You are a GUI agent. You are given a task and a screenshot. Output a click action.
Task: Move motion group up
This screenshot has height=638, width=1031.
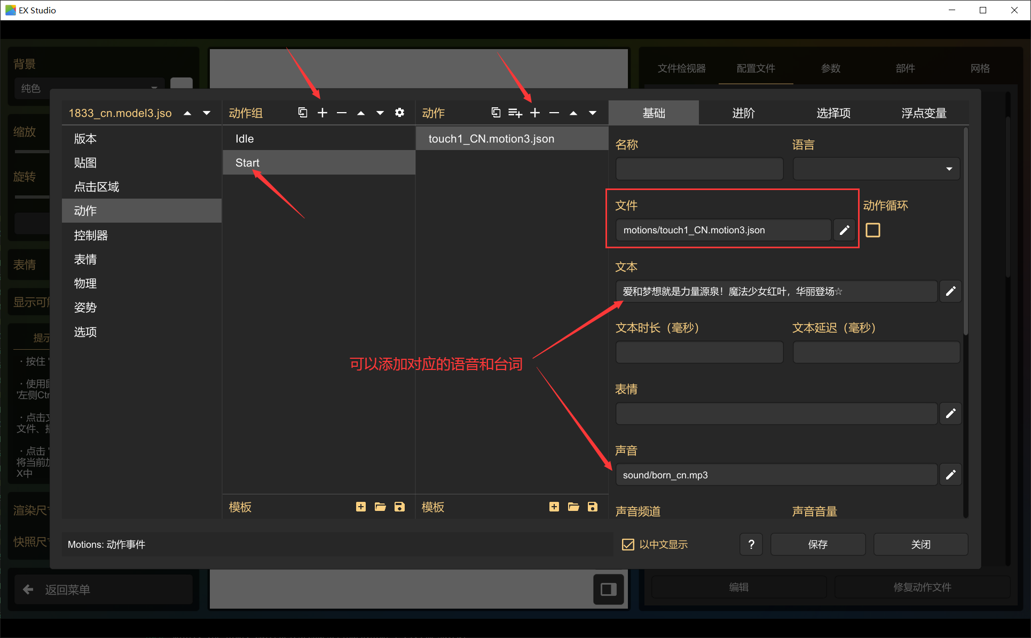click(x=361, y=113)
